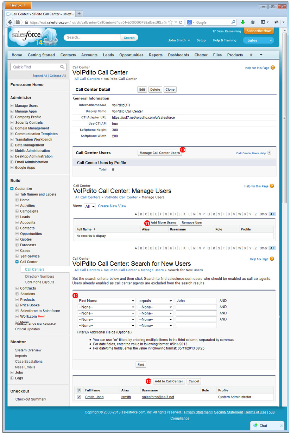This screenshot has width=291, height=435.
Task: Open the First Name criteria field dropdown
Action: [106, 301]
